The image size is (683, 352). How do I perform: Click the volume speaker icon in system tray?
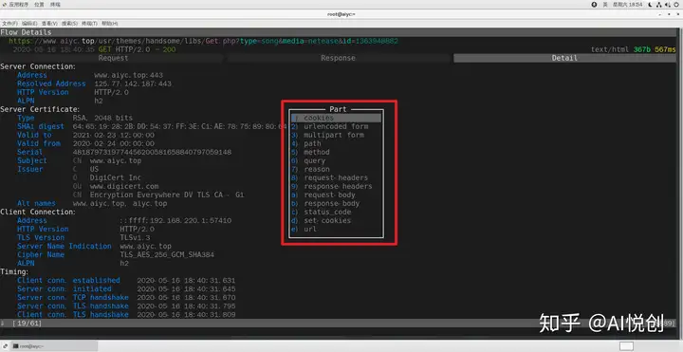click(x=668, y=5)
